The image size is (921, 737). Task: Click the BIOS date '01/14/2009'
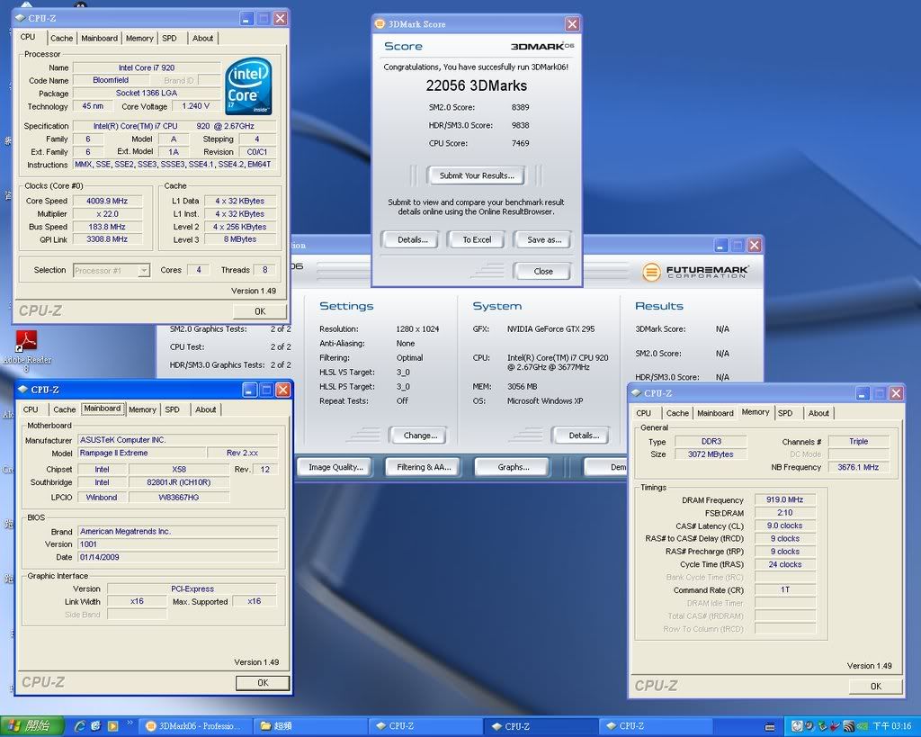177,557
